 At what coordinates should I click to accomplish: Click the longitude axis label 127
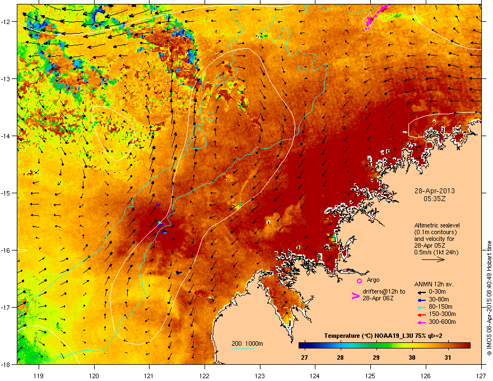coord(481,375)
